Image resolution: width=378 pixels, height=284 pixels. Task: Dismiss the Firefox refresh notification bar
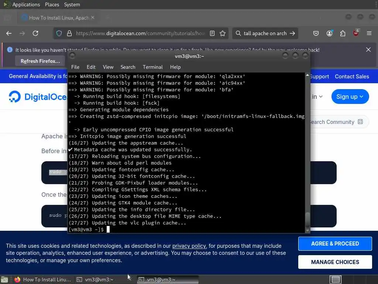click(x=368, y=50)
